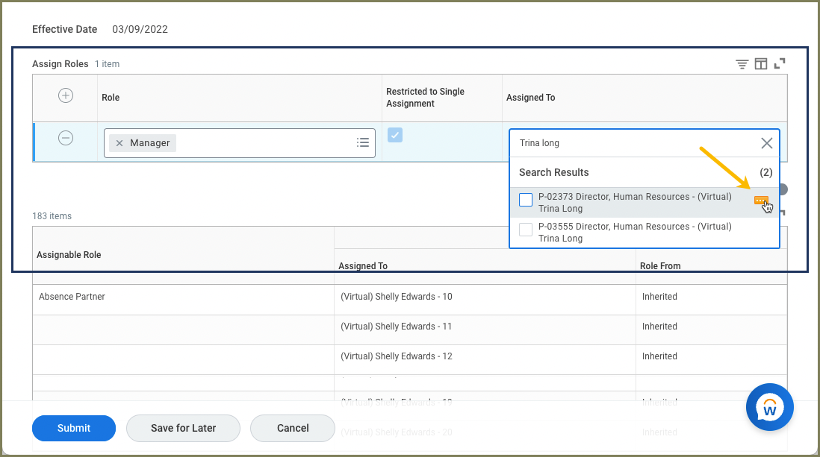The height and width of the screenshot is (457, 820).
Task: Remove the Manager role chip
Action: point(119,143)
